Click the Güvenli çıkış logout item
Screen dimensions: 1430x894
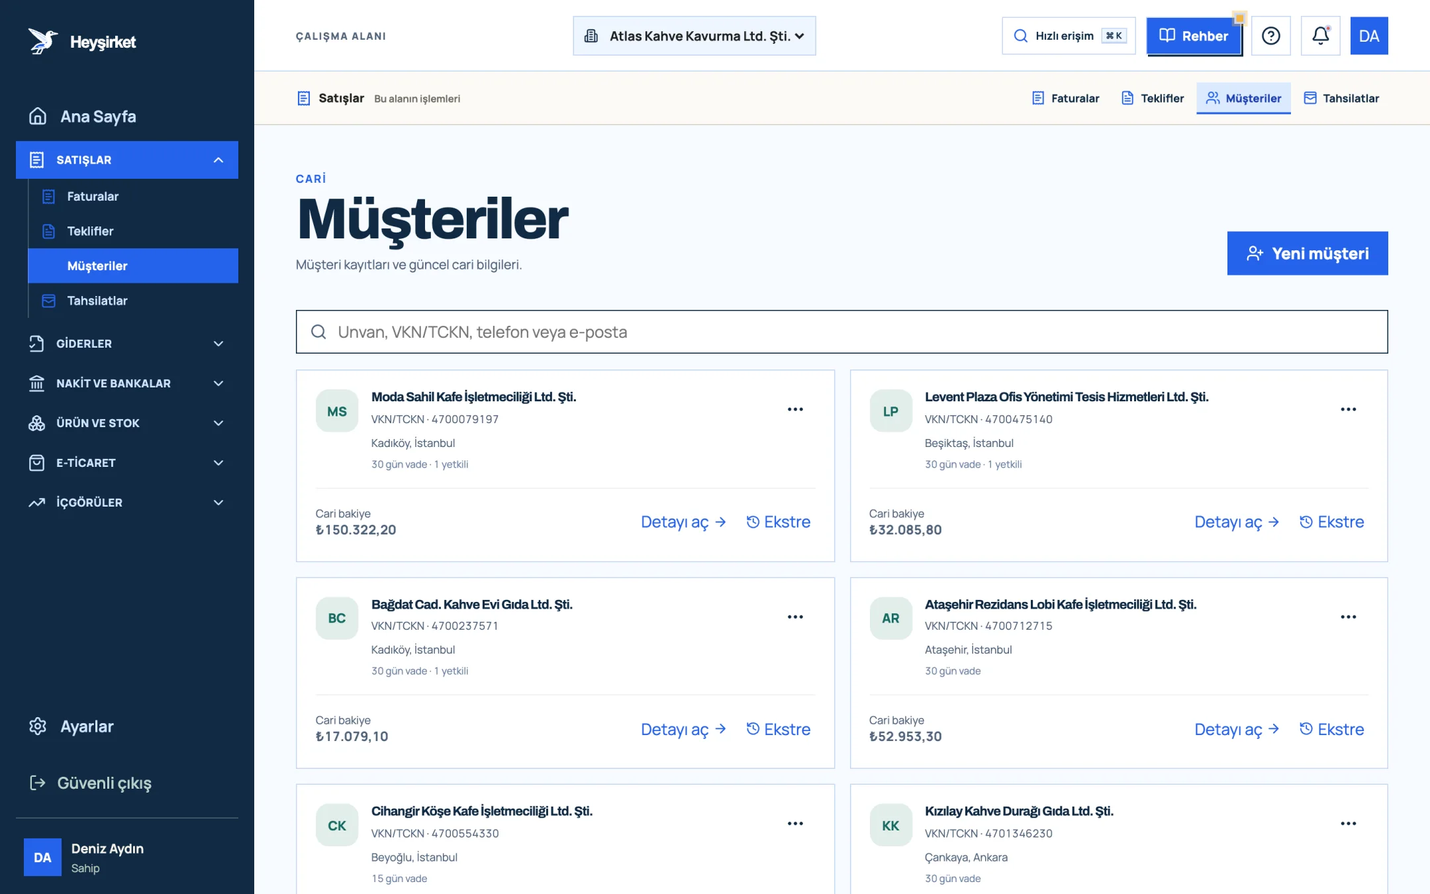(90, 783)
